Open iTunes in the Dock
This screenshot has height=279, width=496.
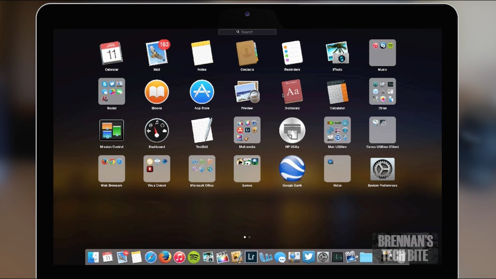(179, 257)
